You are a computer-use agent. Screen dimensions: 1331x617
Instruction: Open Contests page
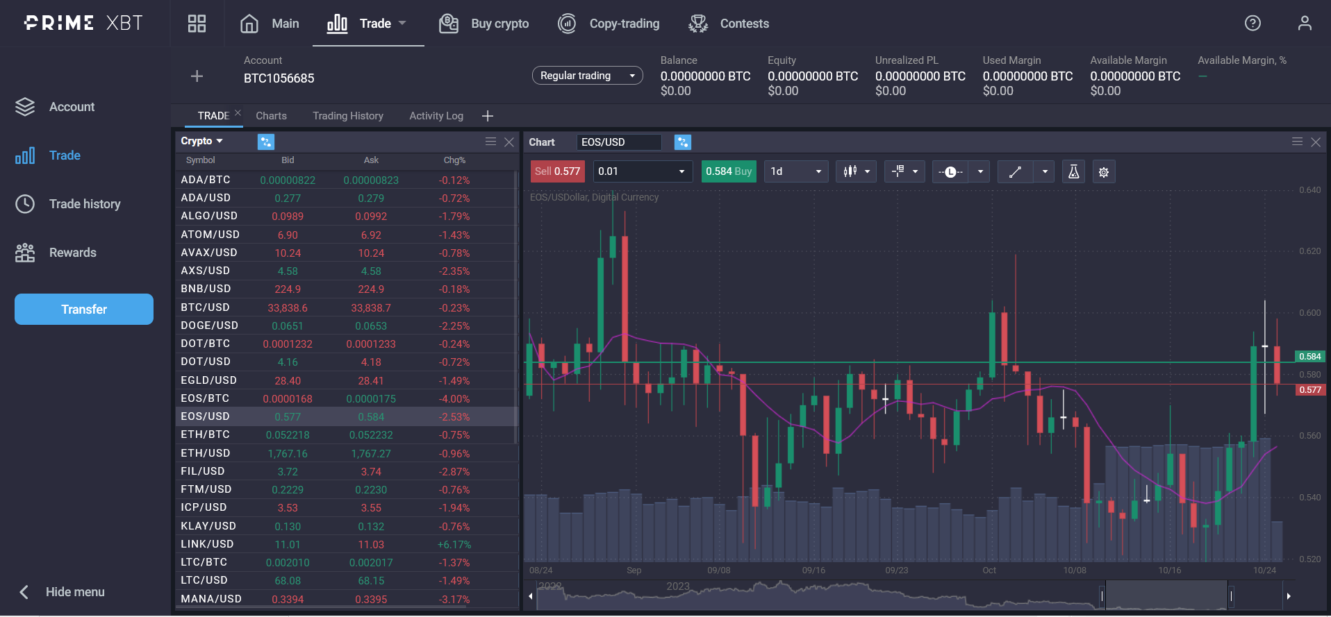(729, 24)
